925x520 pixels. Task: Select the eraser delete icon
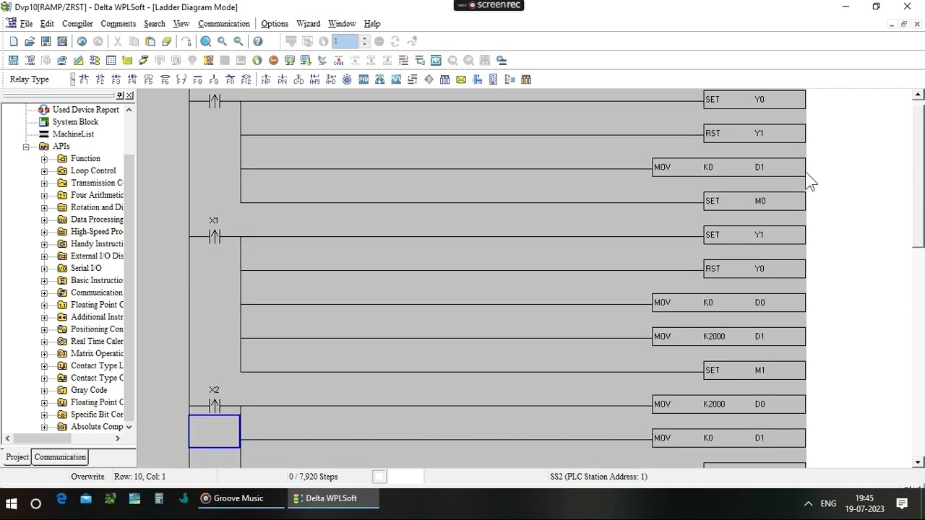[x=167, y=42]
